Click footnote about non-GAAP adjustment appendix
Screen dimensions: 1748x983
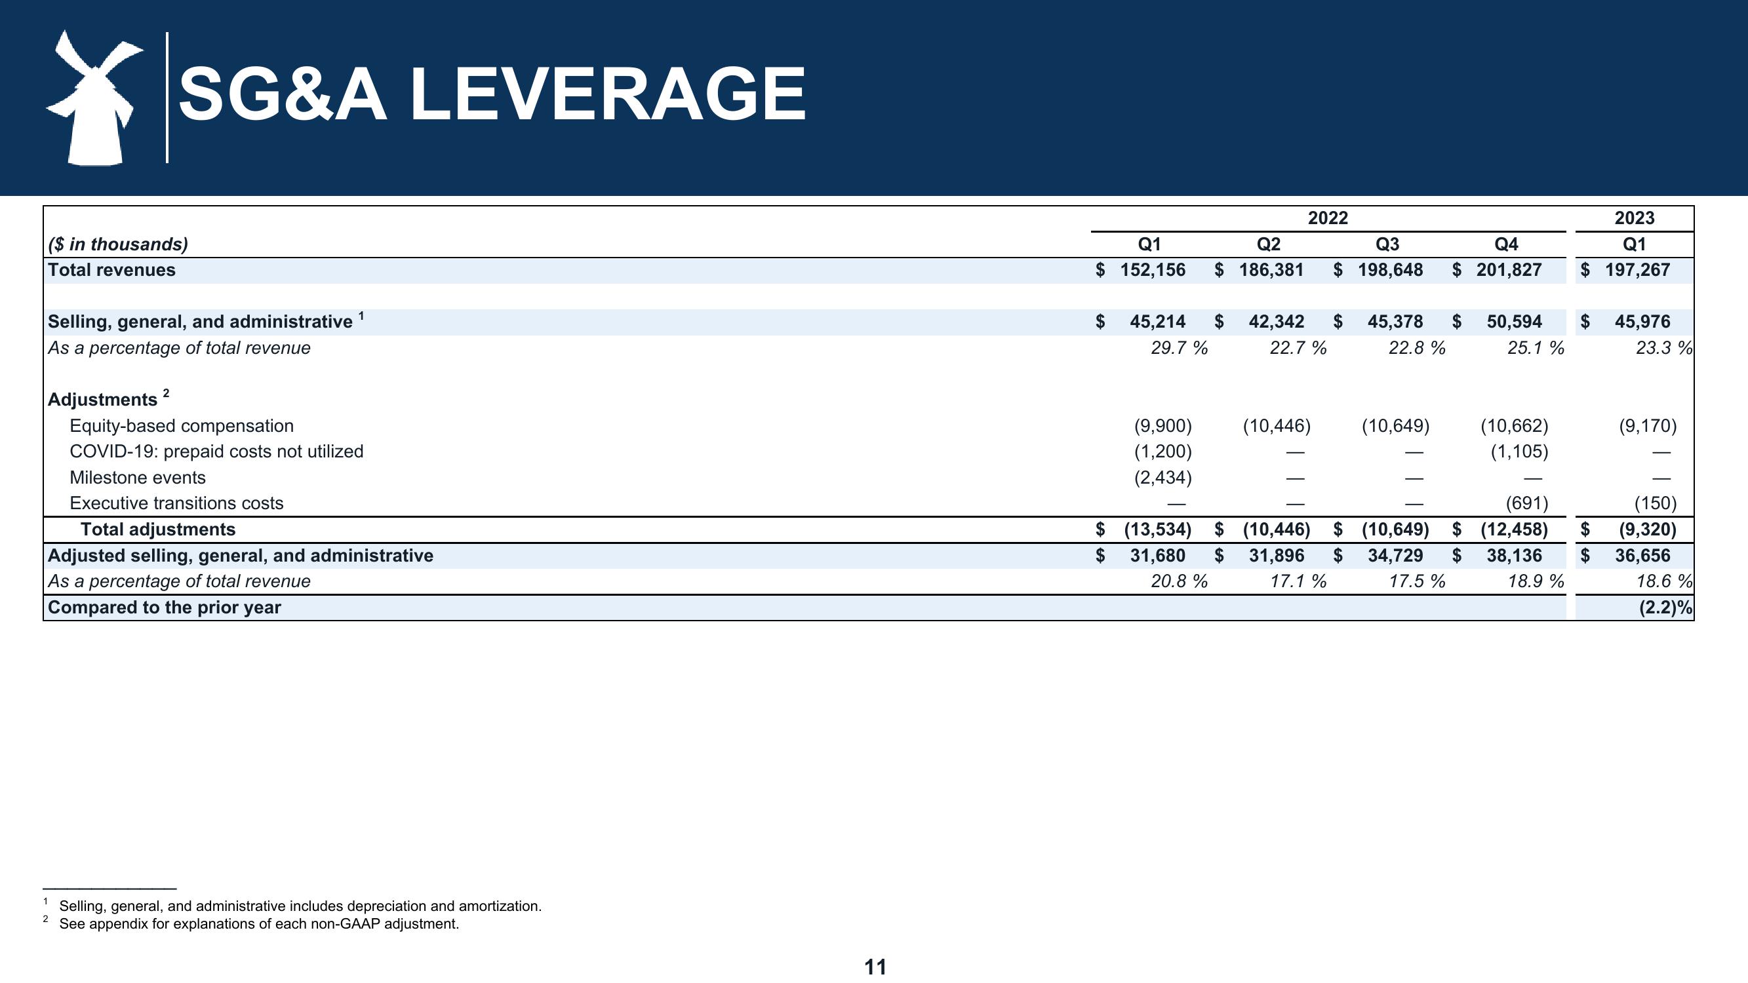pyautogui.click(x=258, y=924)
